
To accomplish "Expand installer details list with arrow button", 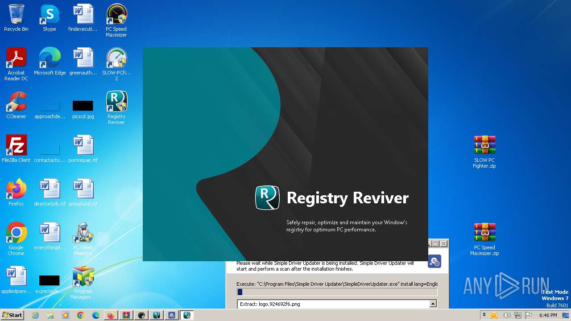I will 433,304.
